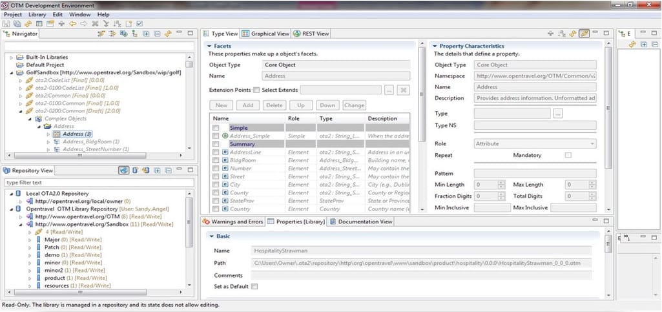
Task: Click the New facet button
Action: pos(222,105)
